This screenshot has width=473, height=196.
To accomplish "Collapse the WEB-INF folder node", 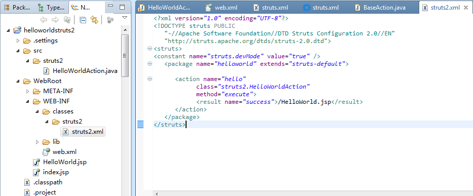I will coord(27,101).
